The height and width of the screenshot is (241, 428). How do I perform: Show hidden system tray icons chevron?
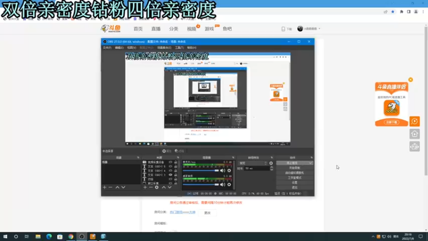click(373, 237)
